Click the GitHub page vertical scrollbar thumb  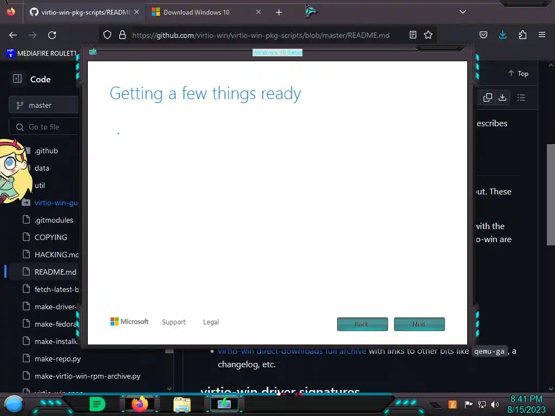[x=551, y=194]
